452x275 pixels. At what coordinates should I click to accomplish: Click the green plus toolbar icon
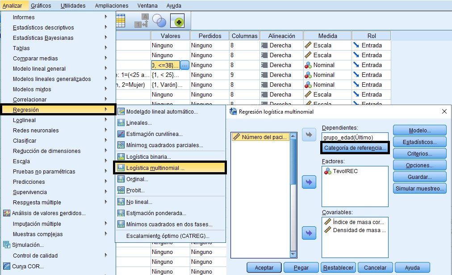(x=180, y=21)
